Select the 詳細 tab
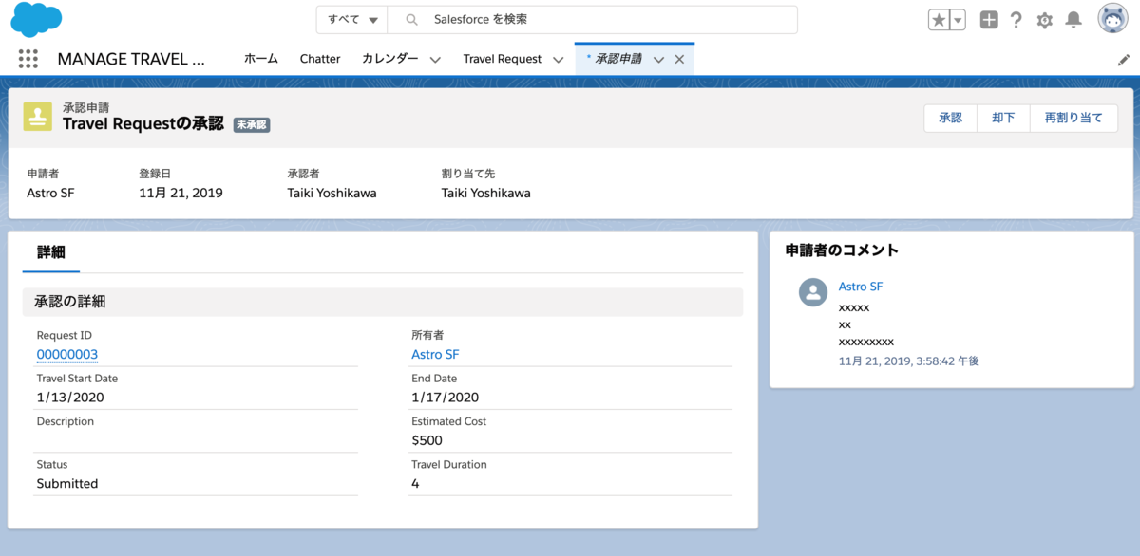The width and height of the screenshot is (1140, 556). point(51,252)
